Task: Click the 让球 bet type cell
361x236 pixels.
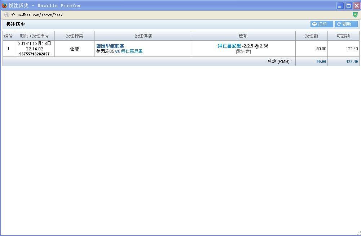Action: [x=74, y=48]
